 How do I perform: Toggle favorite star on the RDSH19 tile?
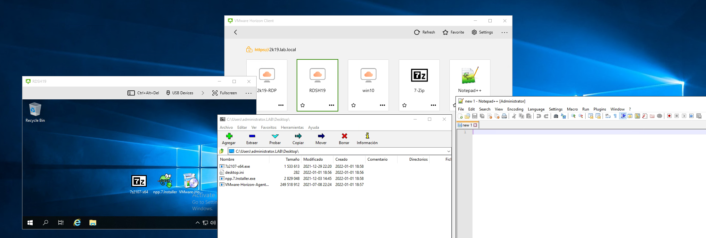(302, 105)
